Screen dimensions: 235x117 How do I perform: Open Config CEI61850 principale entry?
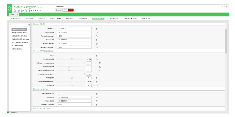(x=20, y=39)
